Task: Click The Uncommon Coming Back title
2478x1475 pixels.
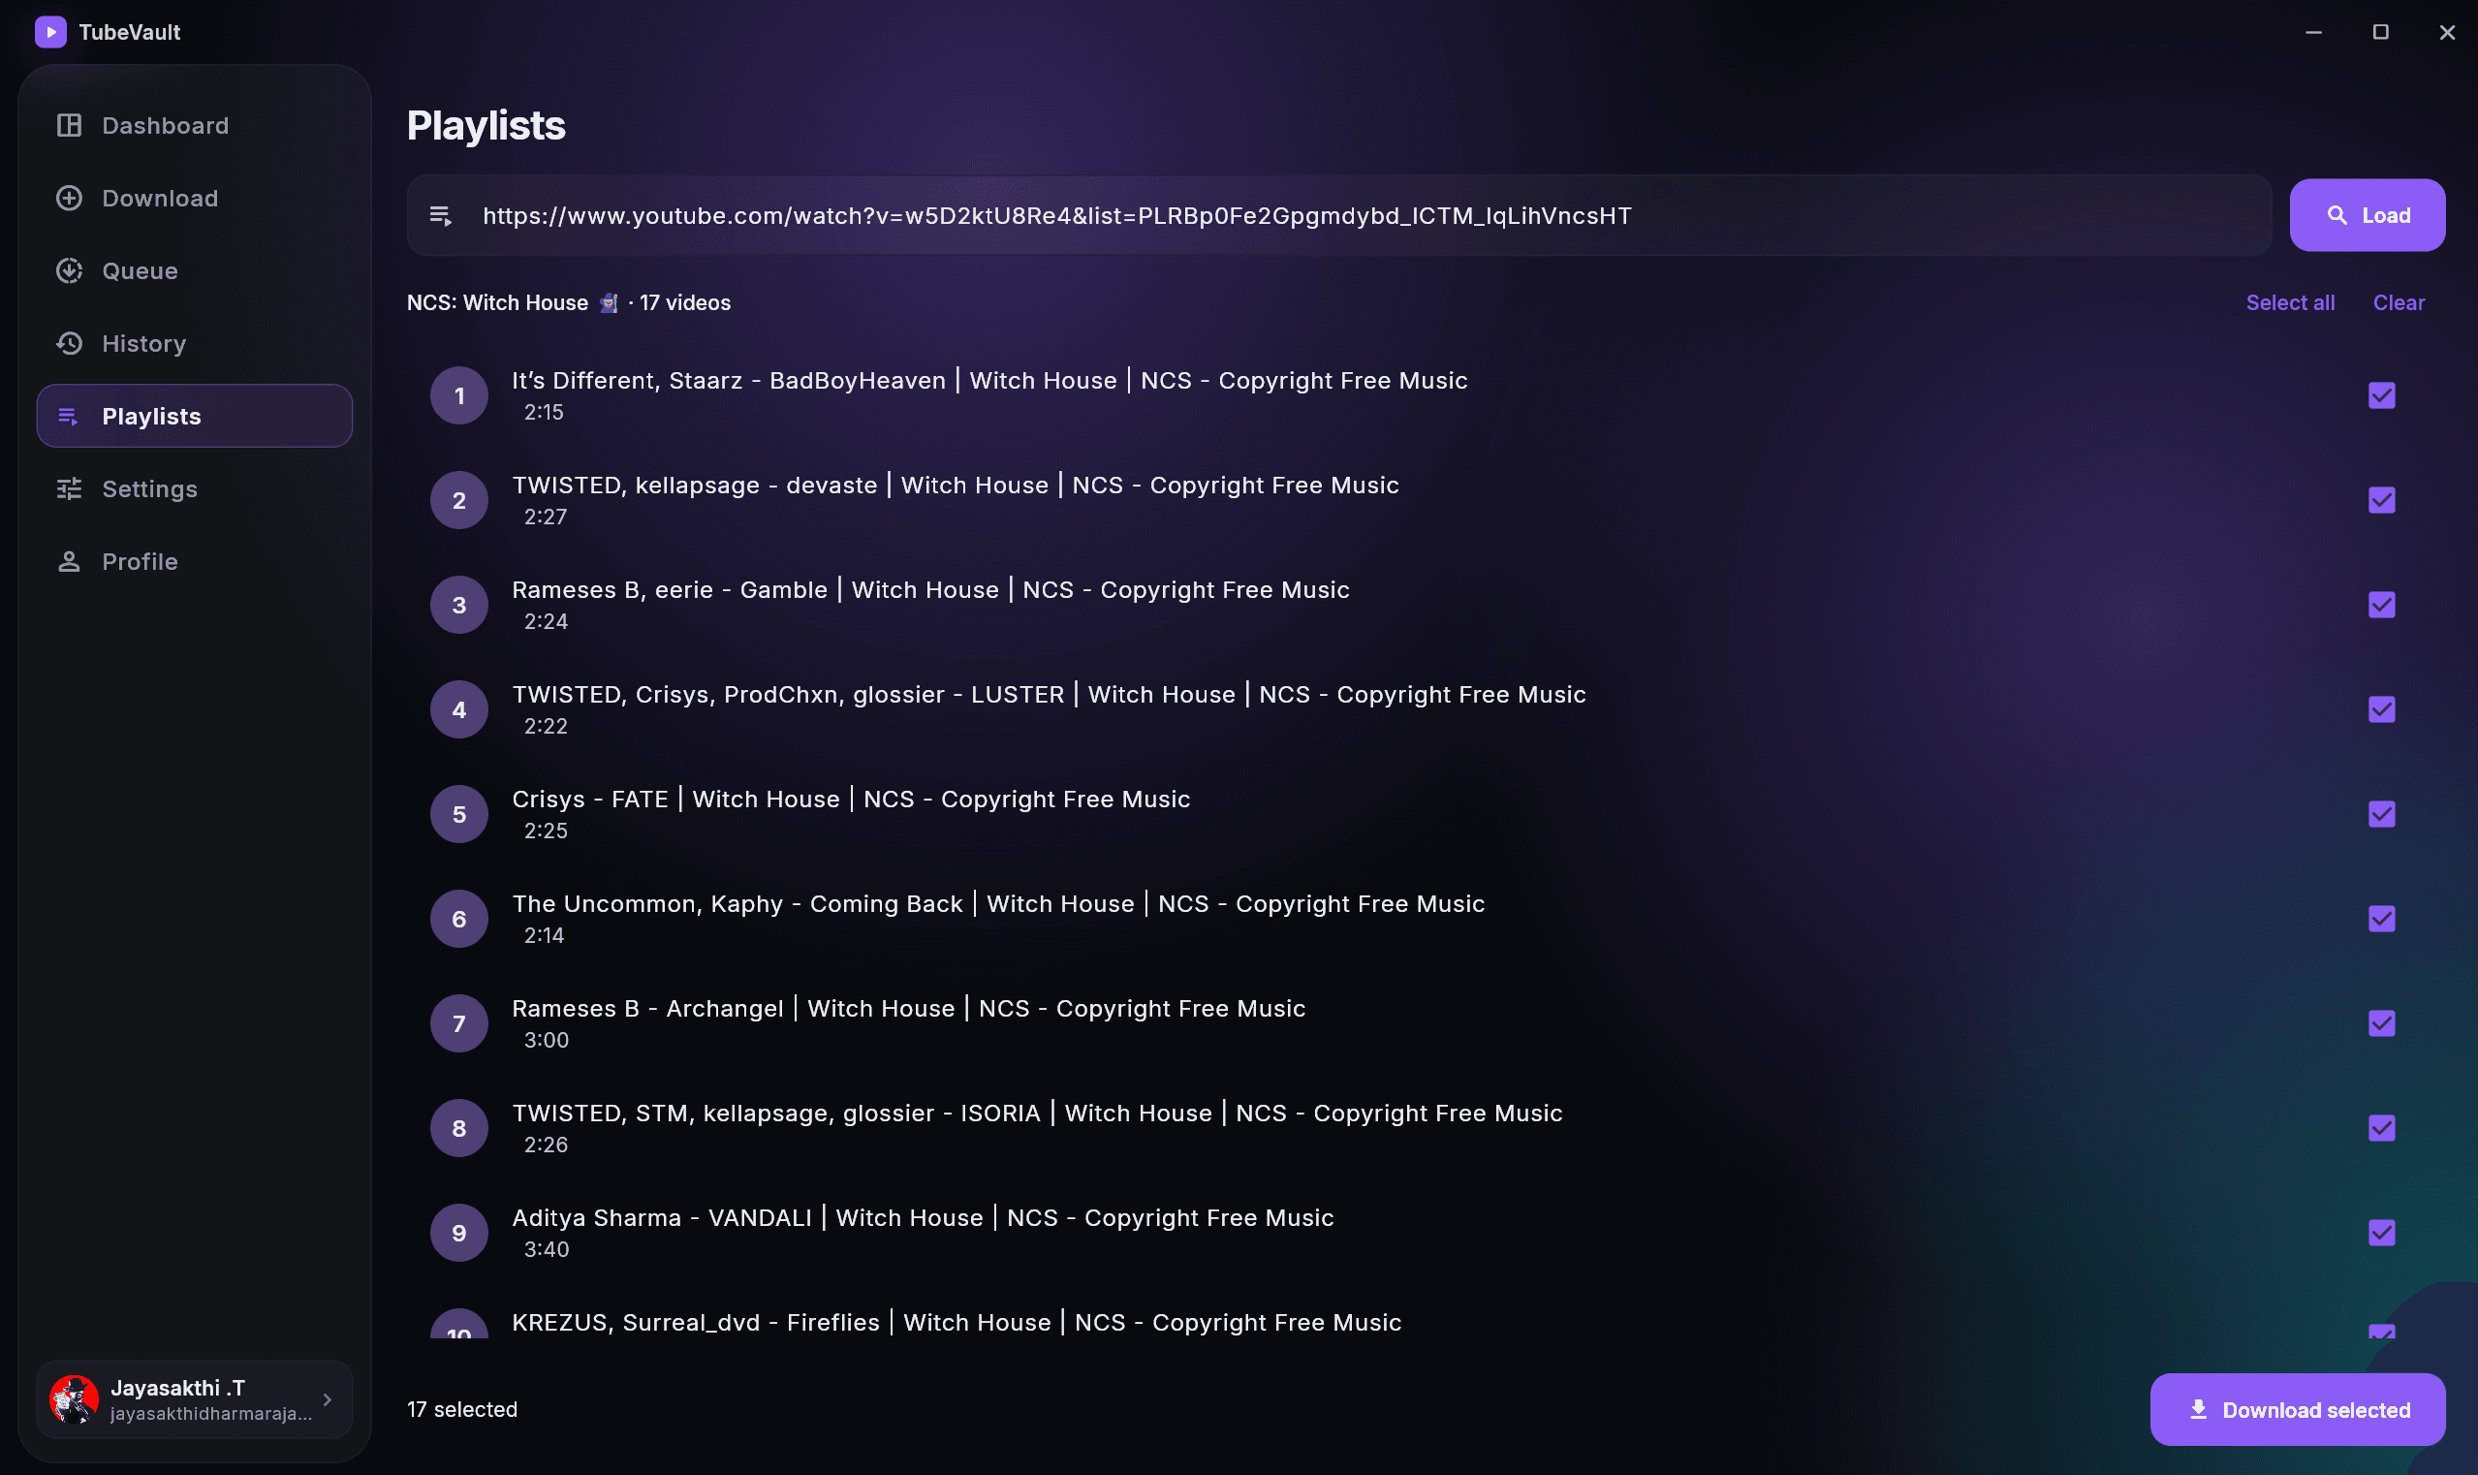Action: pyautogui.click(x=998, y=903)
